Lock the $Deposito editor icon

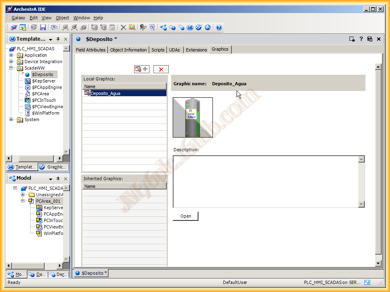(352, 39)
